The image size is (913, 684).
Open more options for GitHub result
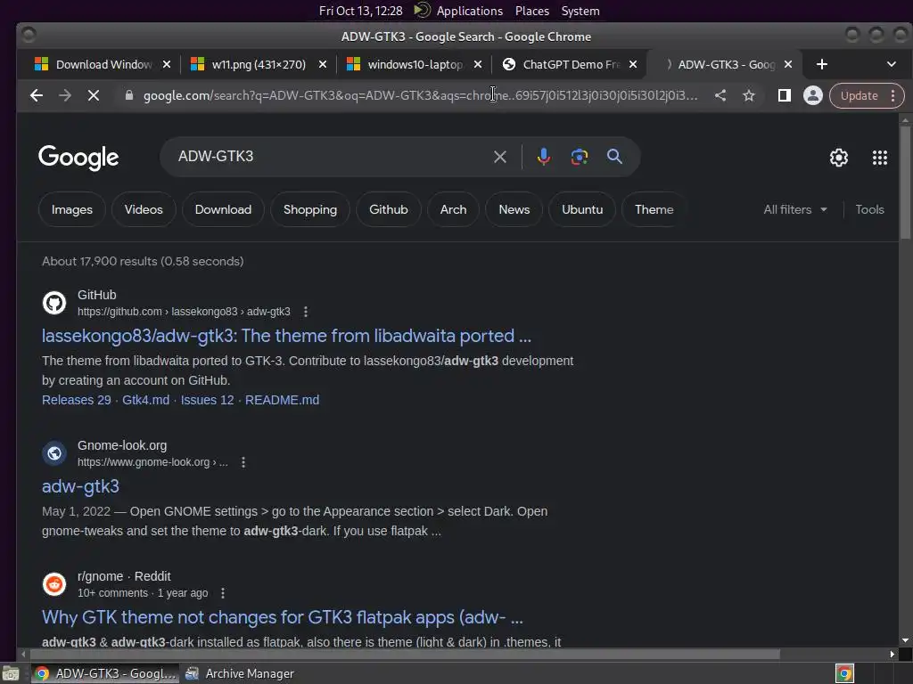306,312
